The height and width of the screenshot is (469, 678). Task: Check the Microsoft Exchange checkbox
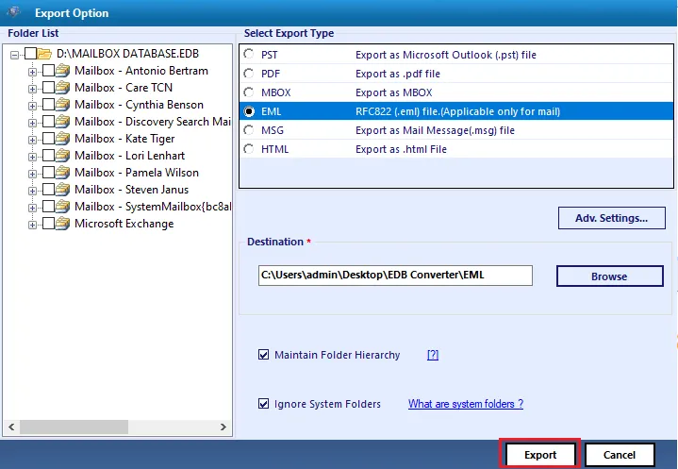(48, 224)
